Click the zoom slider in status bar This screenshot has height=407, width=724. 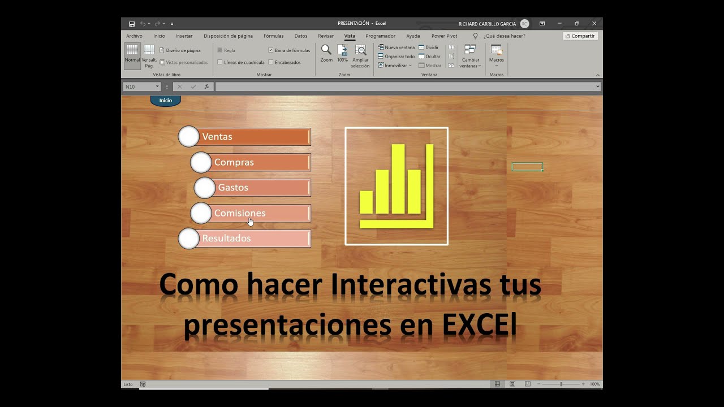tap(561, 384)
